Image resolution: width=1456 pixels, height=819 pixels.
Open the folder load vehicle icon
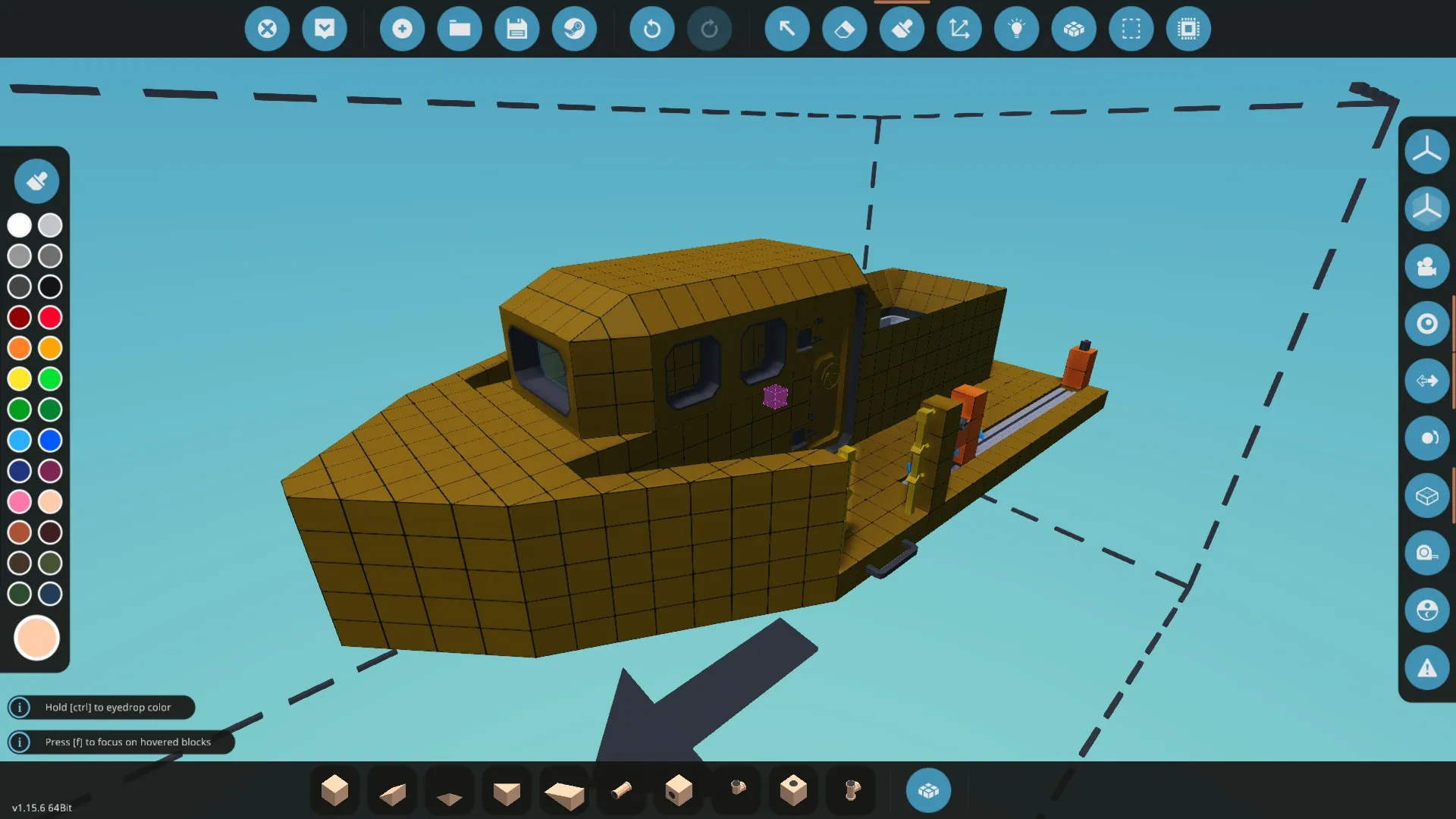460,29
